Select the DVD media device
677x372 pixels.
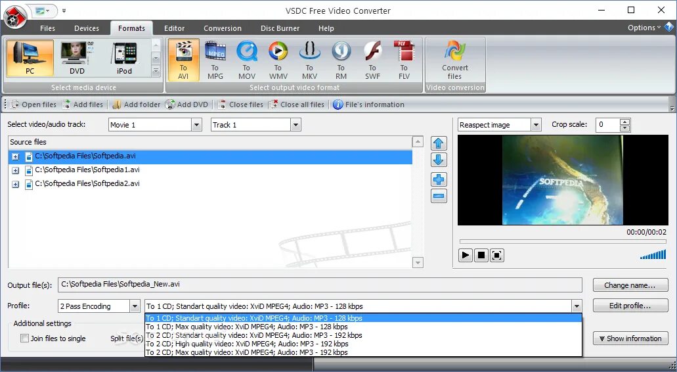coord(77,58)
